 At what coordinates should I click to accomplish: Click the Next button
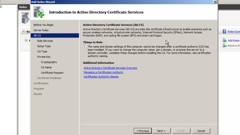[x=162, y=131]
